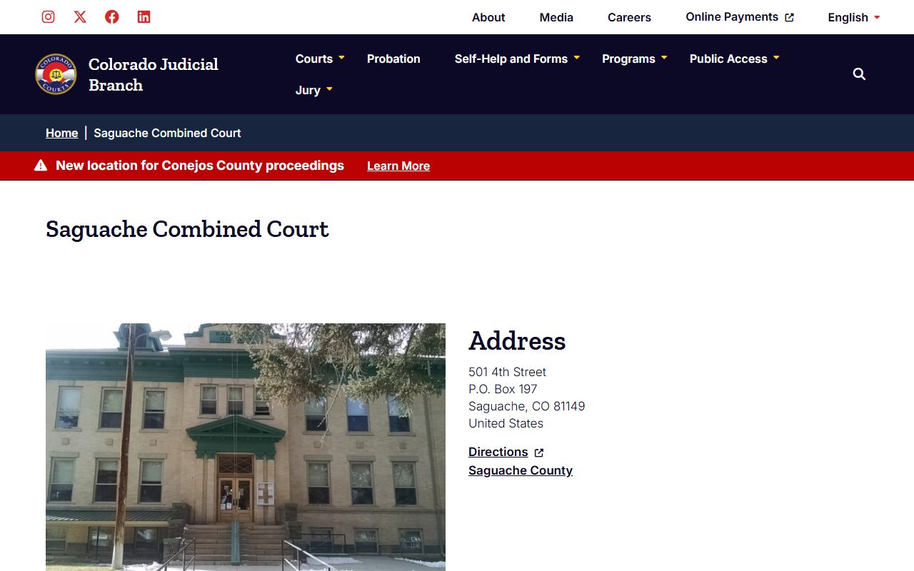Click external-link icon beside Directions

tap(539, 453)
